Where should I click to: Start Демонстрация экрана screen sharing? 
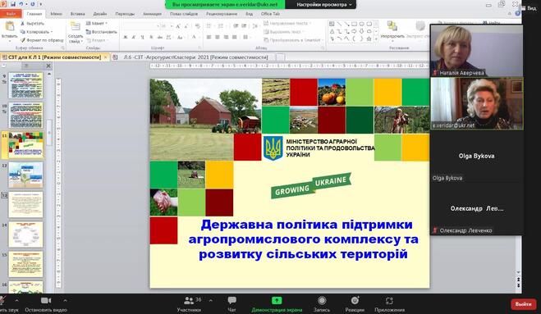[277, 304]
